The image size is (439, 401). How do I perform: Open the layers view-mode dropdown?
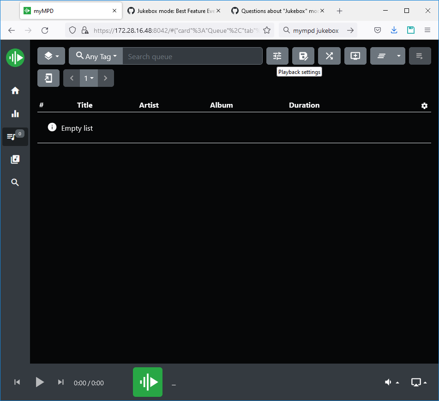[51, 56]
